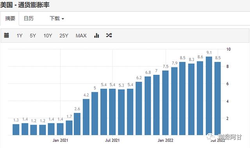
Task: Select the bar labeled 1.7
Action: (69, 128)
